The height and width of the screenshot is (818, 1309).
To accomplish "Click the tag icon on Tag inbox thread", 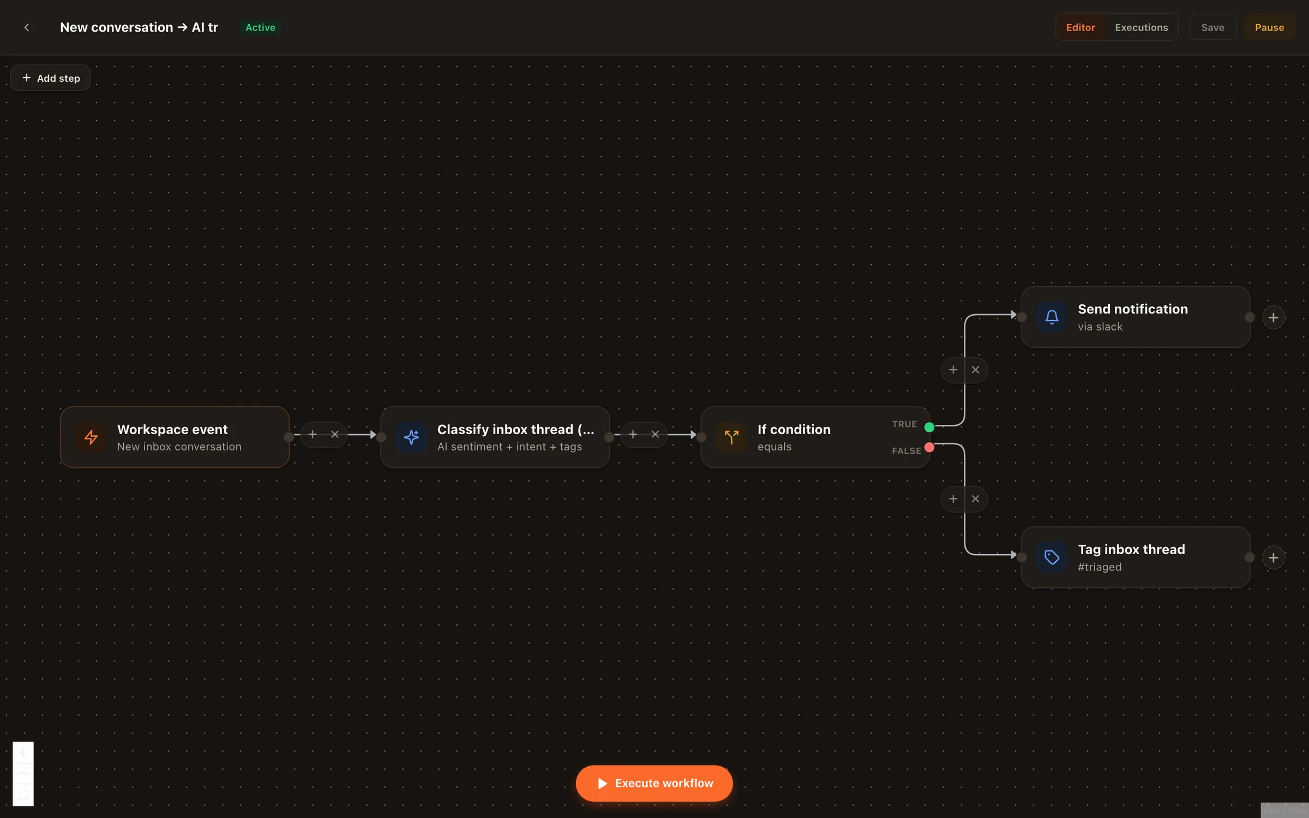I will pos(1052,557).
